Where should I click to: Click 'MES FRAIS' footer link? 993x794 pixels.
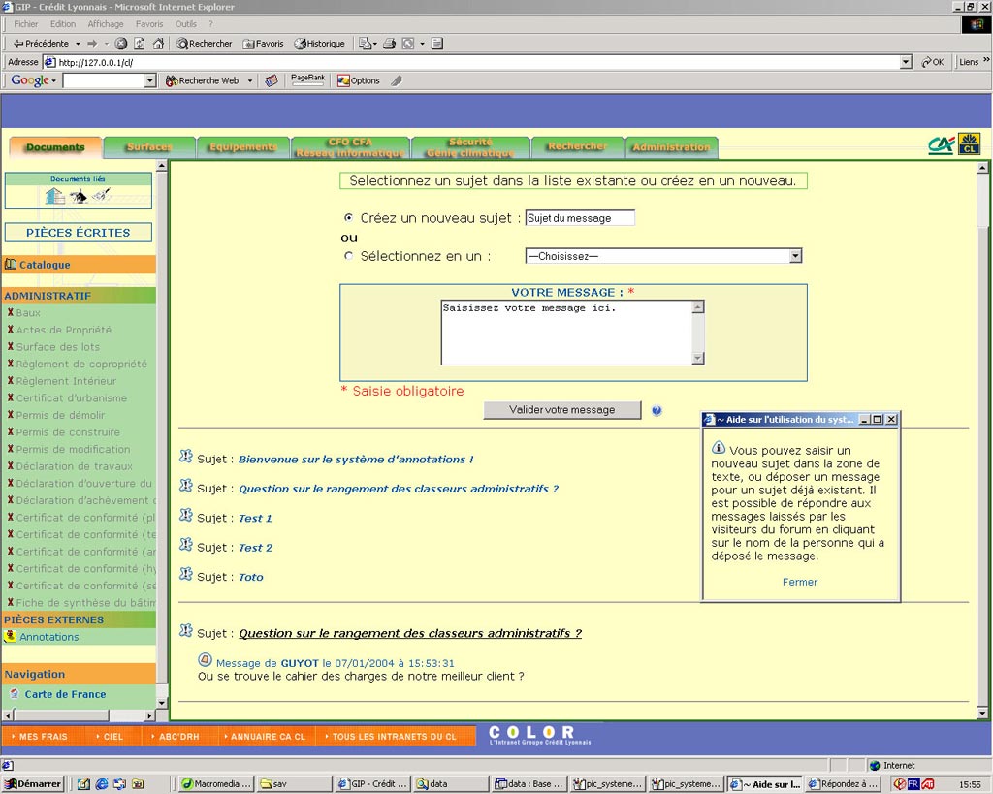pos(43,737)
